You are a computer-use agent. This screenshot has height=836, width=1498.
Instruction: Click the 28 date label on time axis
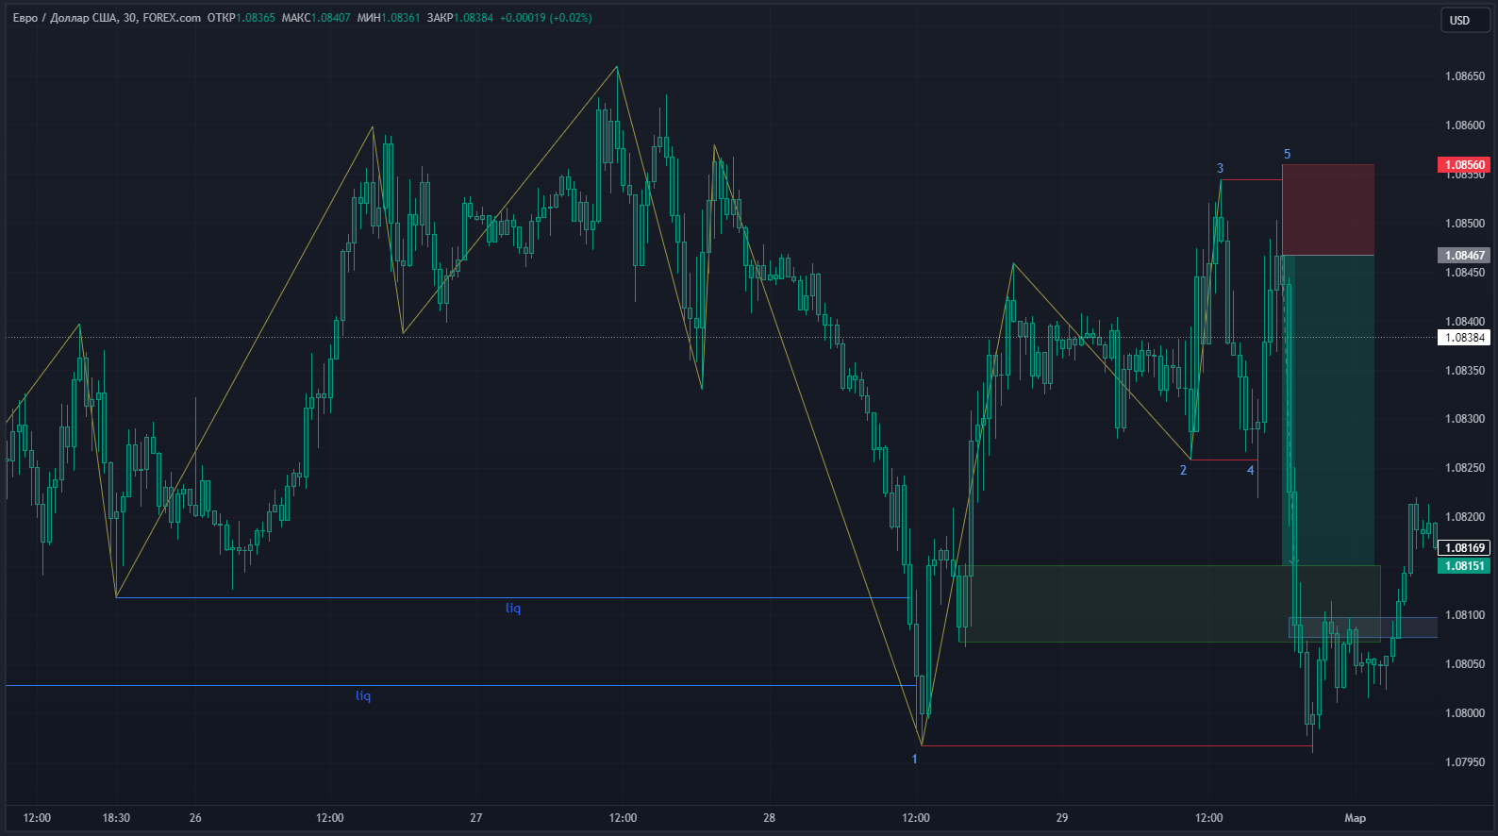[769, 818]
